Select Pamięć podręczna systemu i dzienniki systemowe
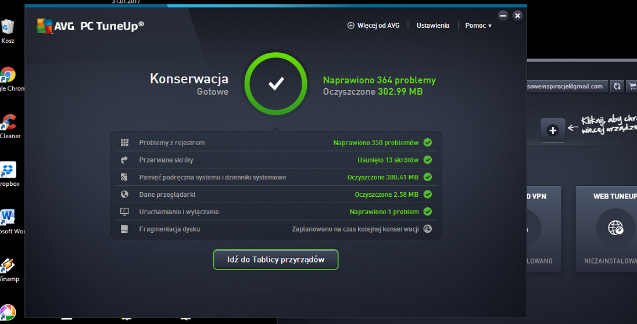The image size is (637, 324). 213,178
